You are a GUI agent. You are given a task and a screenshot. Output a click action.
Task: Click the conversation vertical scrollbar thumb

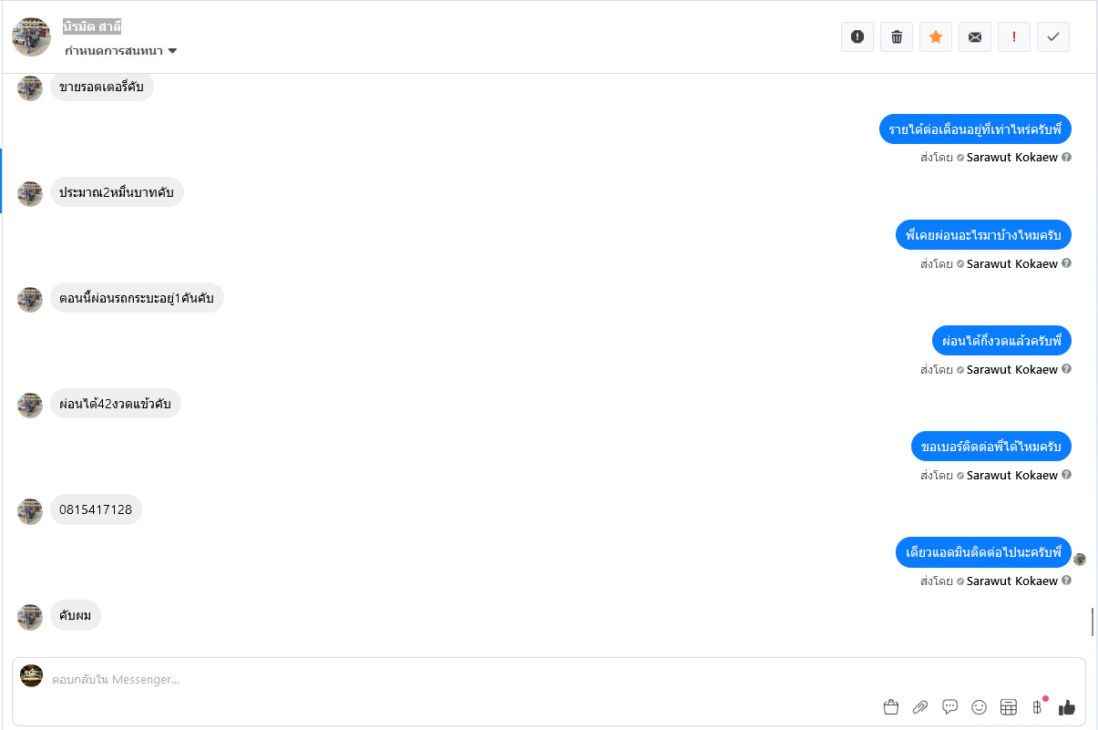tap(1093, 622)
